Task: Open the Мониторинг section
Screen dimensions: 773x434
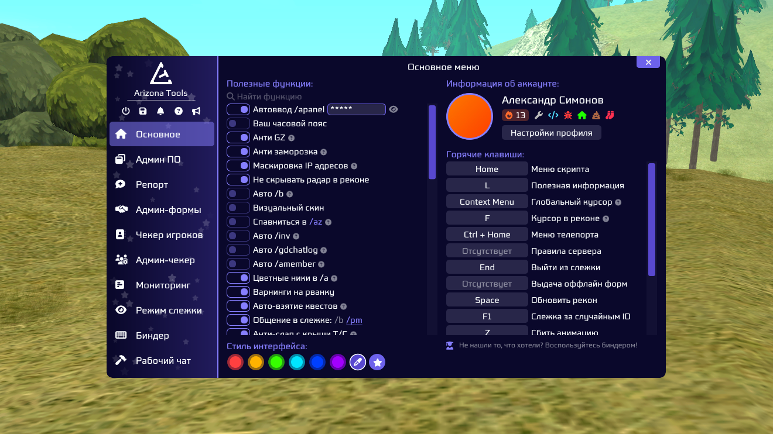Action: (x=162, y=285)
